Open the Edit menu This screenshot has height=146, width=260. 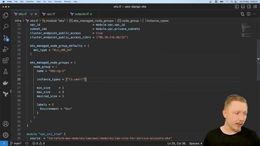[22, 2]
